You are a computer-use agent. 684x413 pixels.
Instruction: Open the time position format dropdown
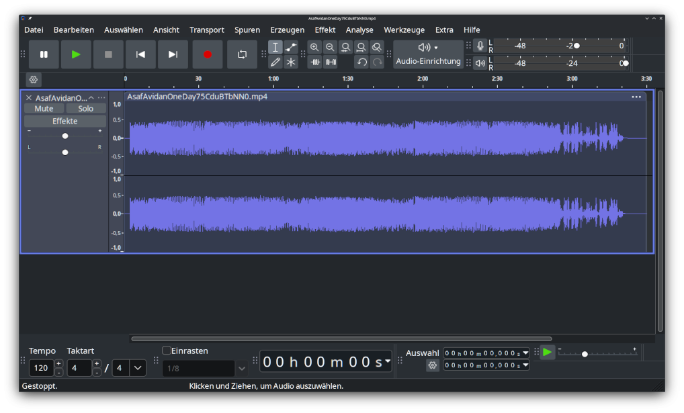click(x=387, y=362)
